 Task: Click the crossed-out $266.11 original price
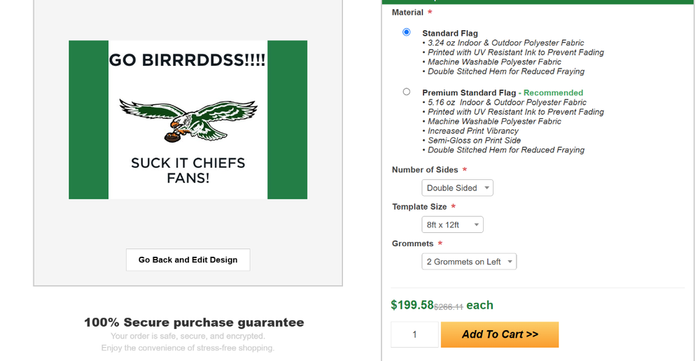coord(449,306)
